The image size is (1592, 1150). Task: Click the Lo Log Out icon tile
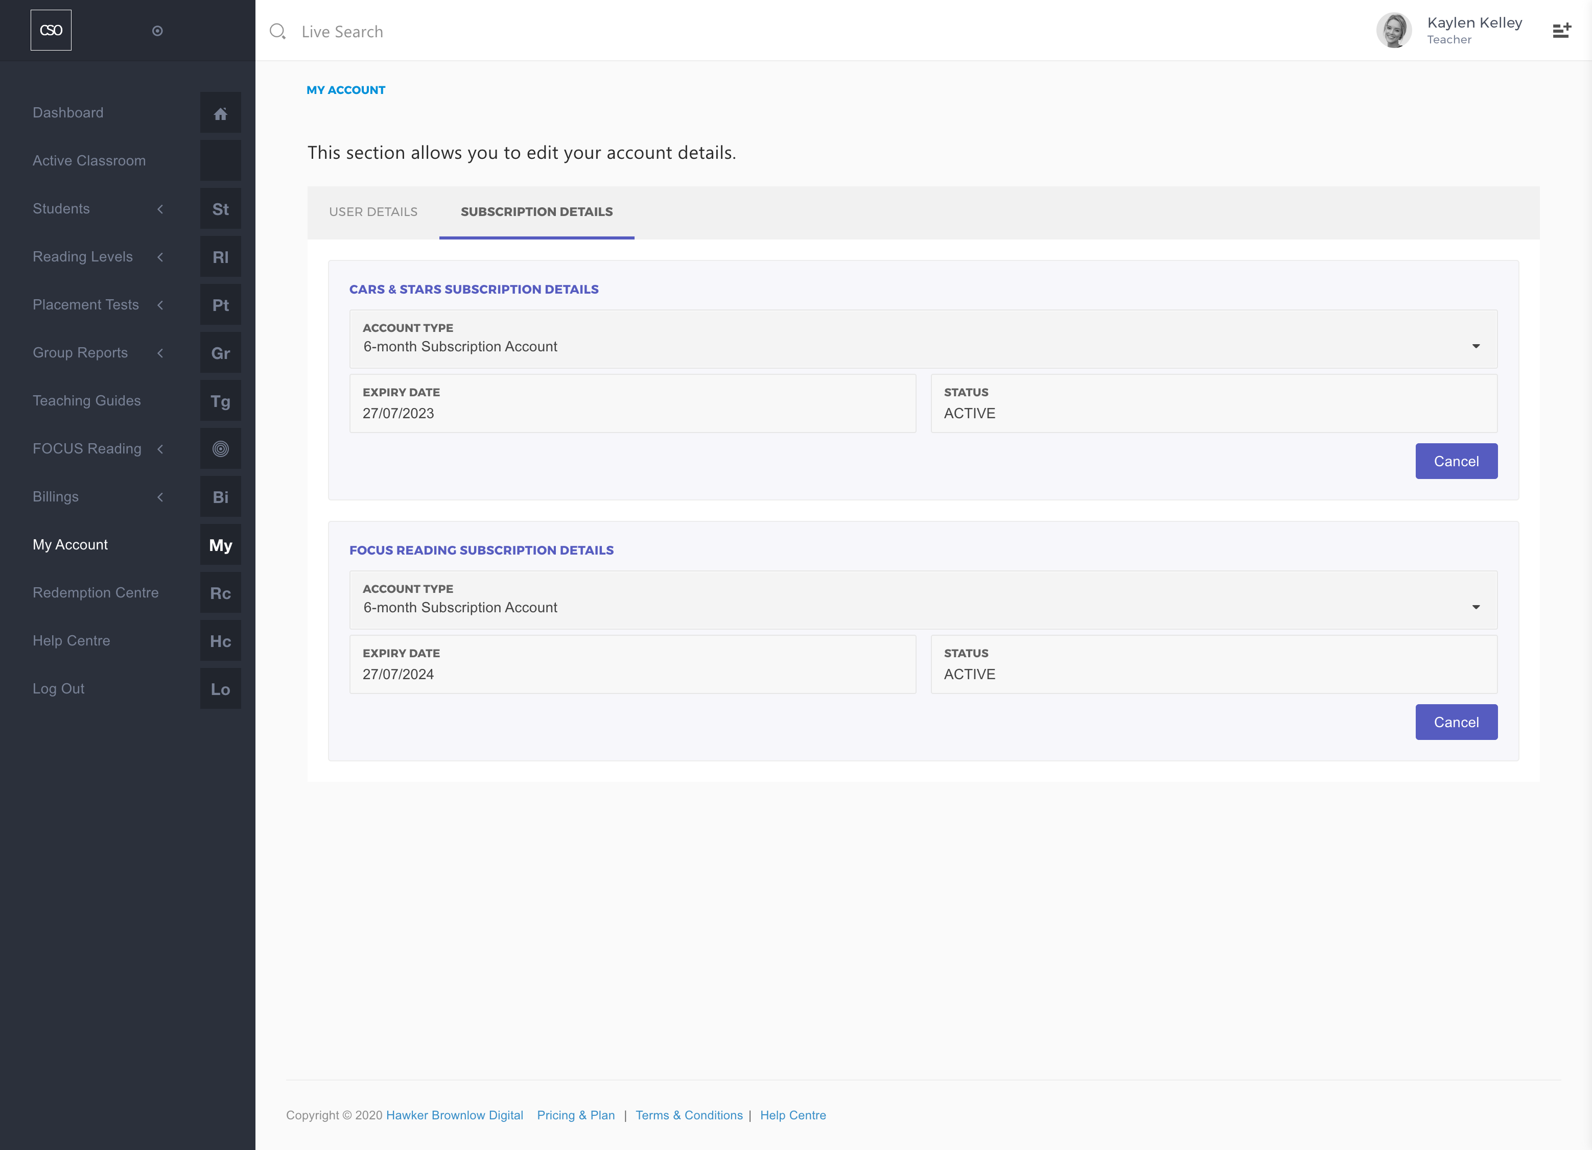point(220,689)
